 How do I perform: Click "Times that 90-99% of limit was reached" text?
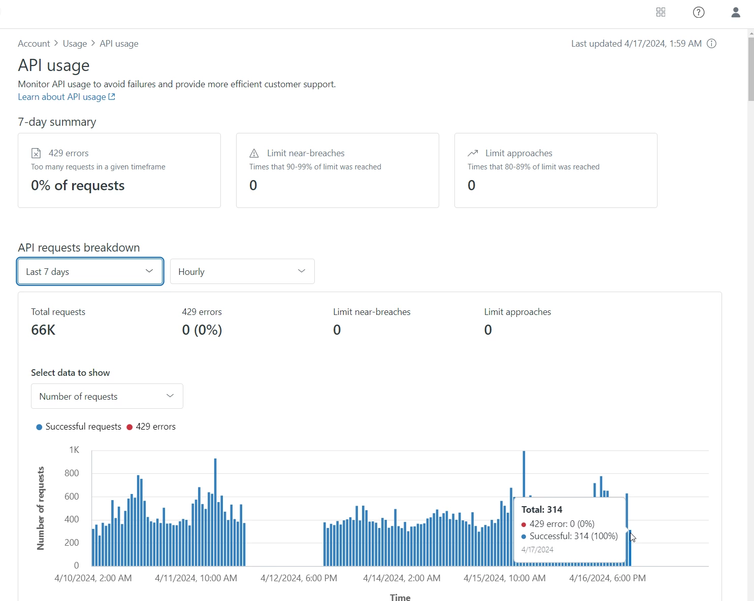pos(315,167)
